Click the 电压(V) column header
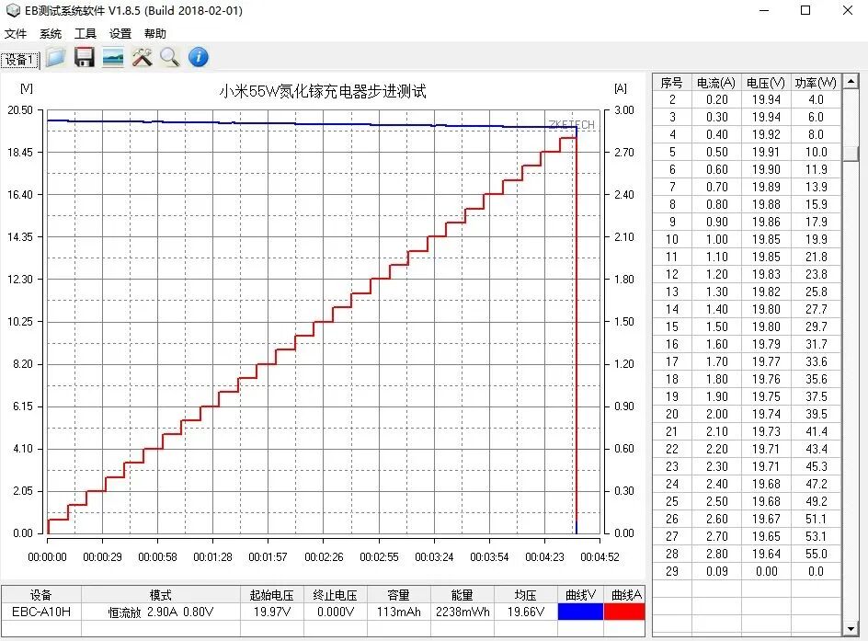868x641 pixels. point(766,83)
